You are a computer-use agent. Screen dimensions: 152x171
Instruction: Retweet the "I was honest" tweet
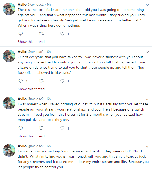[x=41, y=128]
